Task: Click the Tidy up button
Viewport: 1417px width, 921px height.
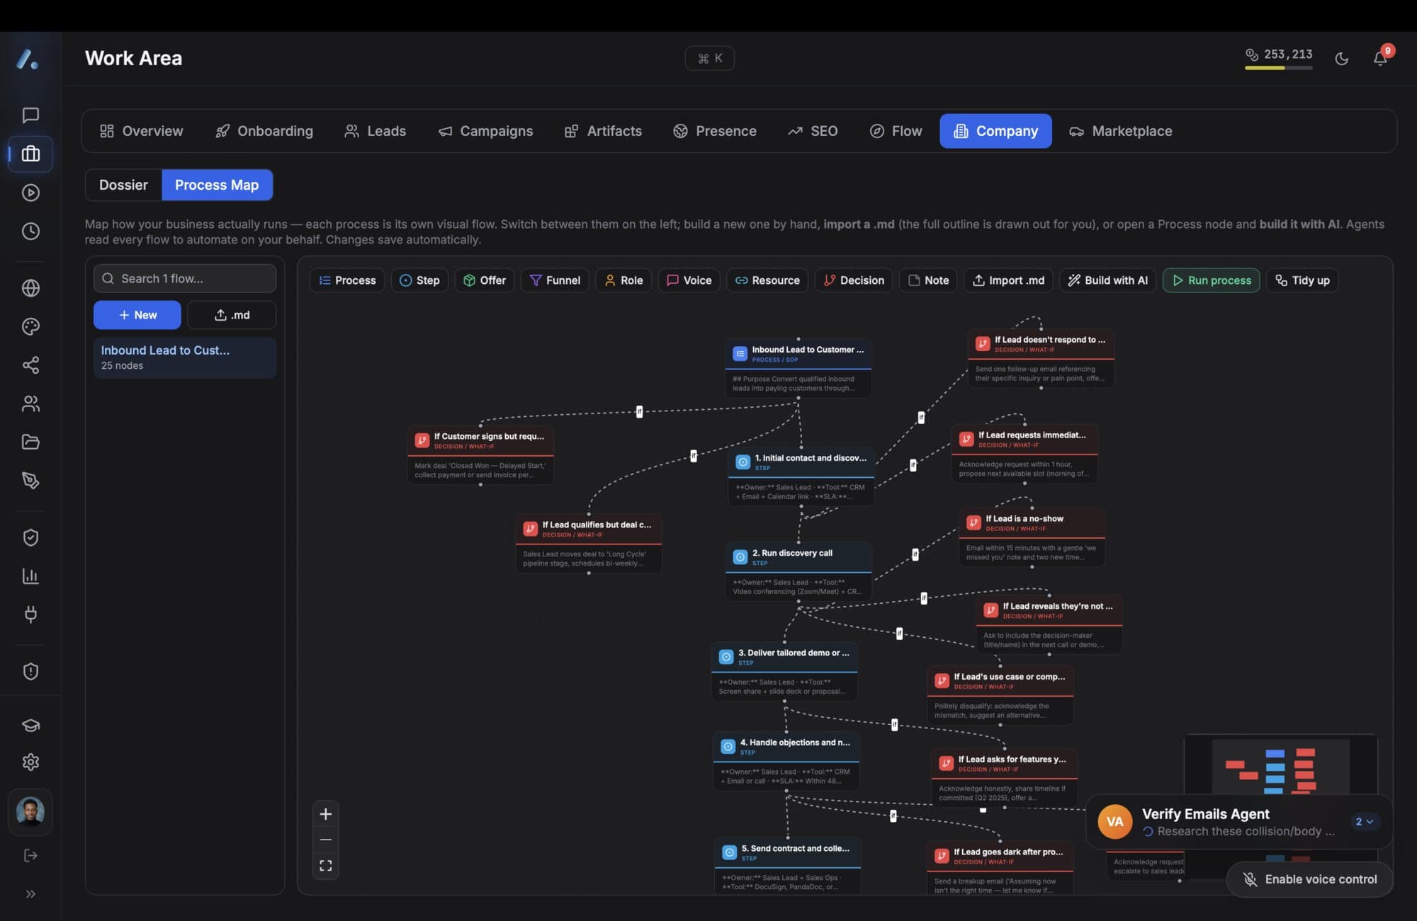Action: coord(1302,280)
